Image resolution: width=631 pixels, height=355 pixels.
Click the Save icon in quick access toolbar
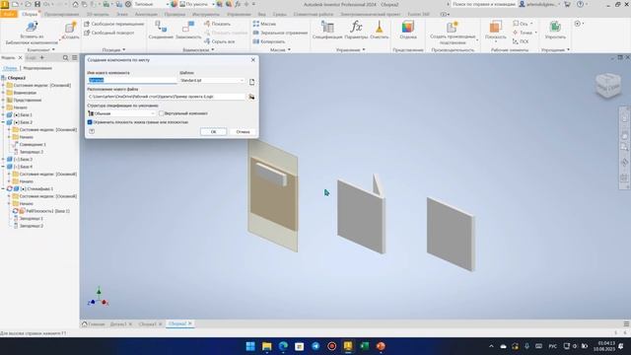[37, 4]
